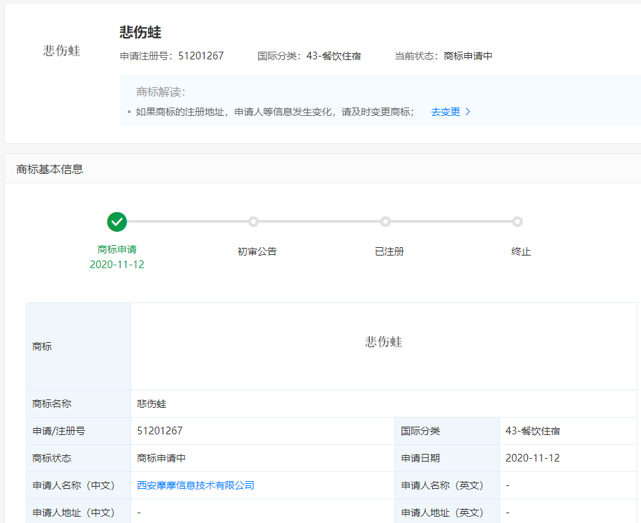The height and width of the screenshot is (523, 641).
Task: Click the 申请日期 value 2020-11-12 in table
Action: pos(532,458)
